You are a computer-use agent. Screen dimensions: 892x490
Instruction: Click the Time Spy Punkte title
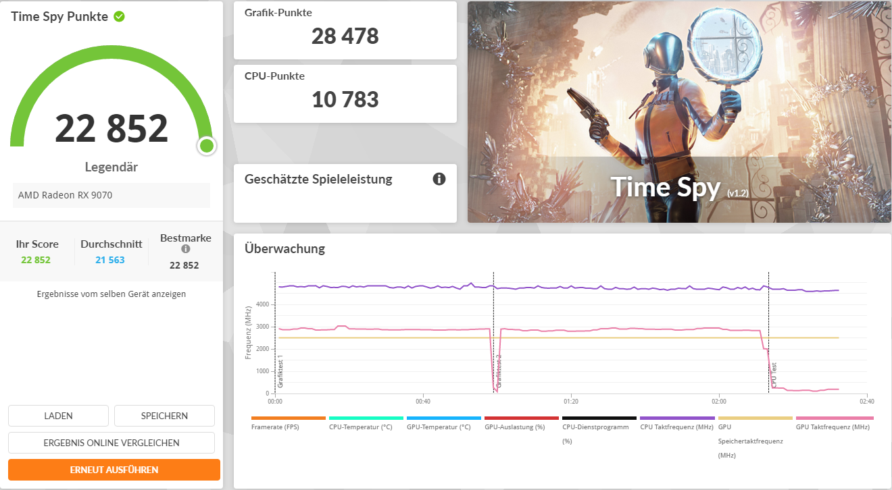point(59,17)
